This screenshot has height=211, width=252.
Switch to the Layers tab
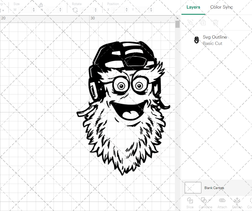[193, 7]
